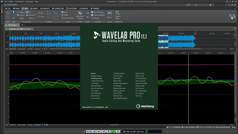Click Select All icon
The image size is (238, 134).
coord(27,12)
